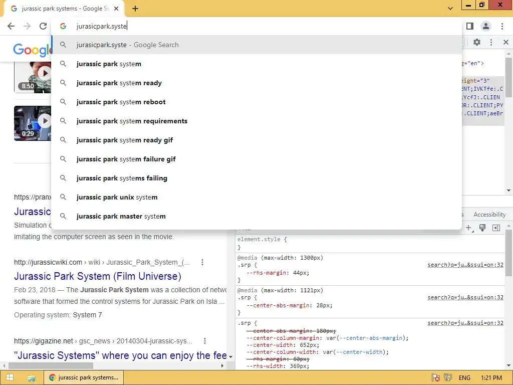Select suggestion 'jurassic park system failure gif'
This screenshot has width=513, height=385.
[x=256, y=159]
